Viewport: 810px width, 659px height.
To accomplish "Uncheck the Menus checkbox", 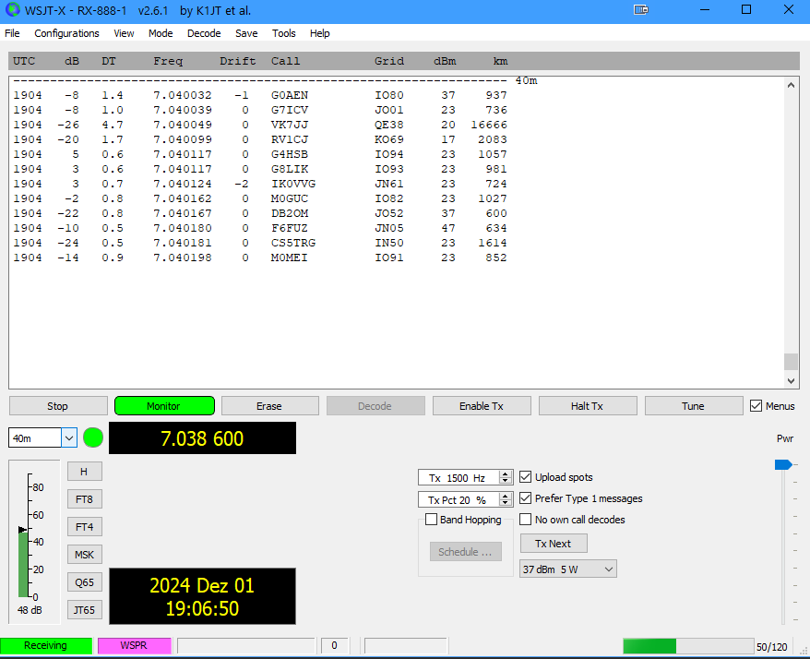I will pos(756,406).
